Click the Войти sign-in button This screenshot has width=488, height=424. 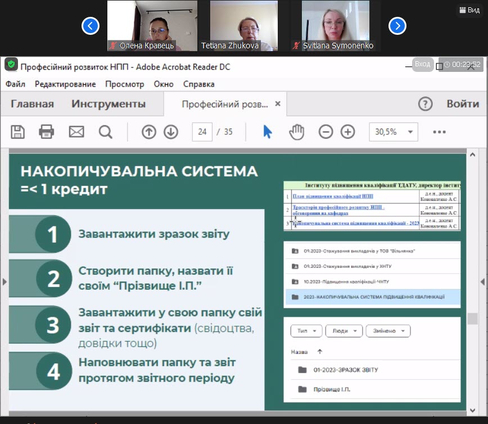pos(463,104)
